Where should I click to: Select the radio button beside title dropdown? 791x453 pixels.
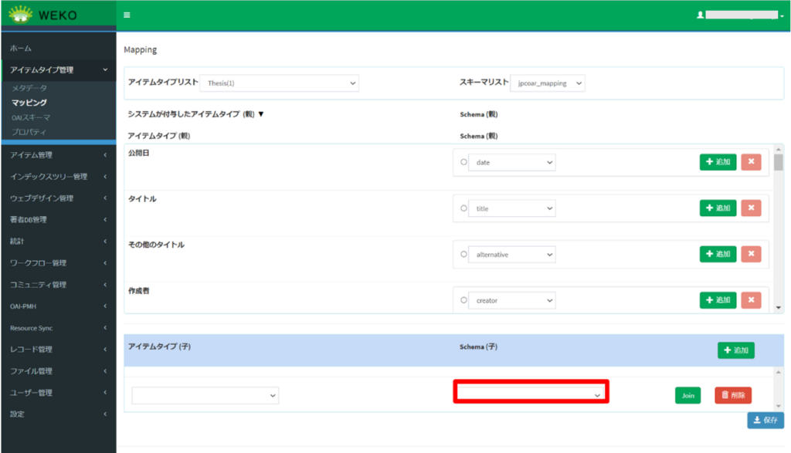(463, 208)
